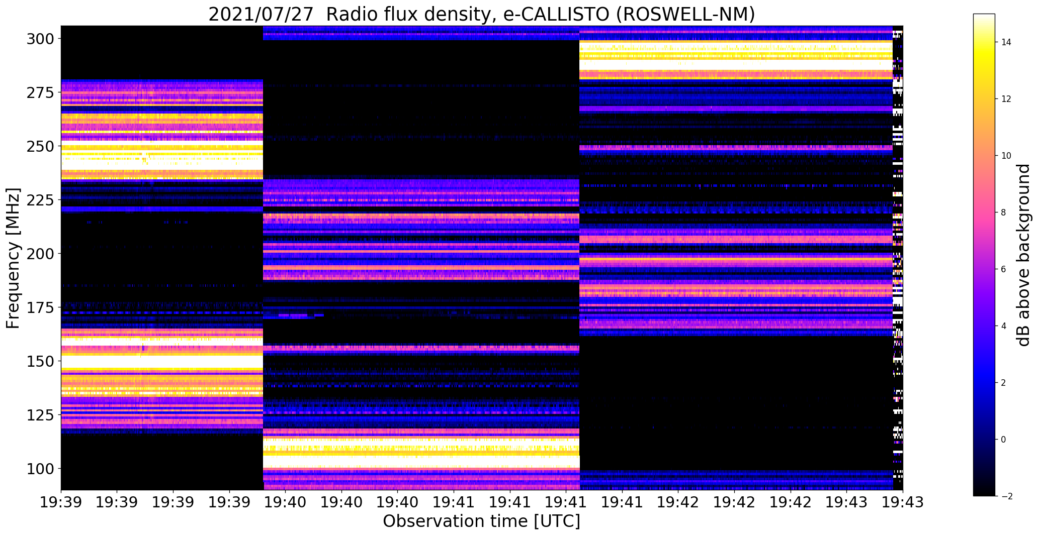The image size is (1039, 536).
Task: Select the 125 tick on frequency axis
Action: pos(41,415)
